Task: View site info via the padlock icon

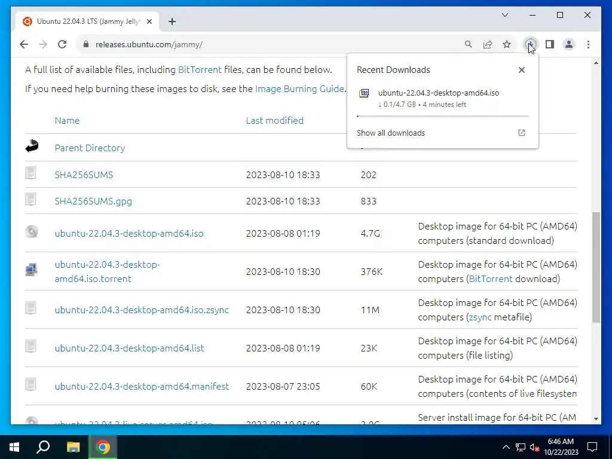Action: pyautogui.click(x=86, y=44)
